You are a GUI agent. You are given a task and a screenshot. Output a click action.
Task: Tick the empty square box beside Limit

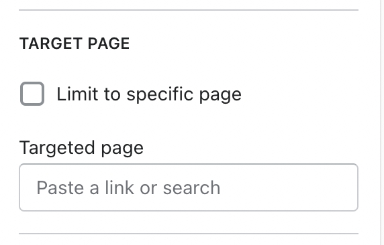click(x=32, y=94)
